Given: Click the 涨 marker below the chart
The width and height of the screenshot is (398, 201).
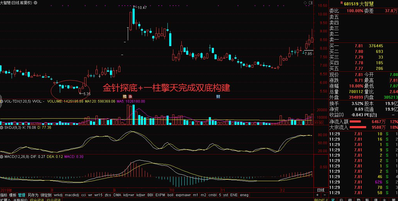Looking at the screenshot, I should (x=130, y=97).
